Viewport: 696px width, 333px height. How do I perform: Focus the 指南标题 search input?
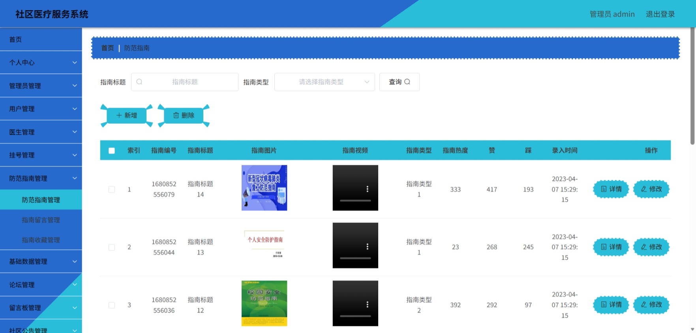coord(185,82)
